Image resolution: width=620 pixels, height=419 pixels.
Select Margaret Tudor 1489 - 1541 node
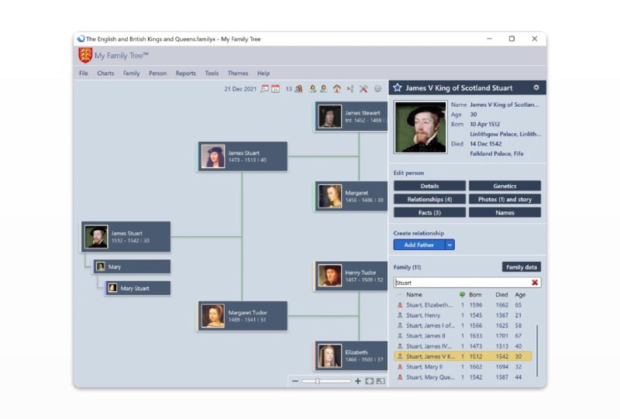[243, 316]
